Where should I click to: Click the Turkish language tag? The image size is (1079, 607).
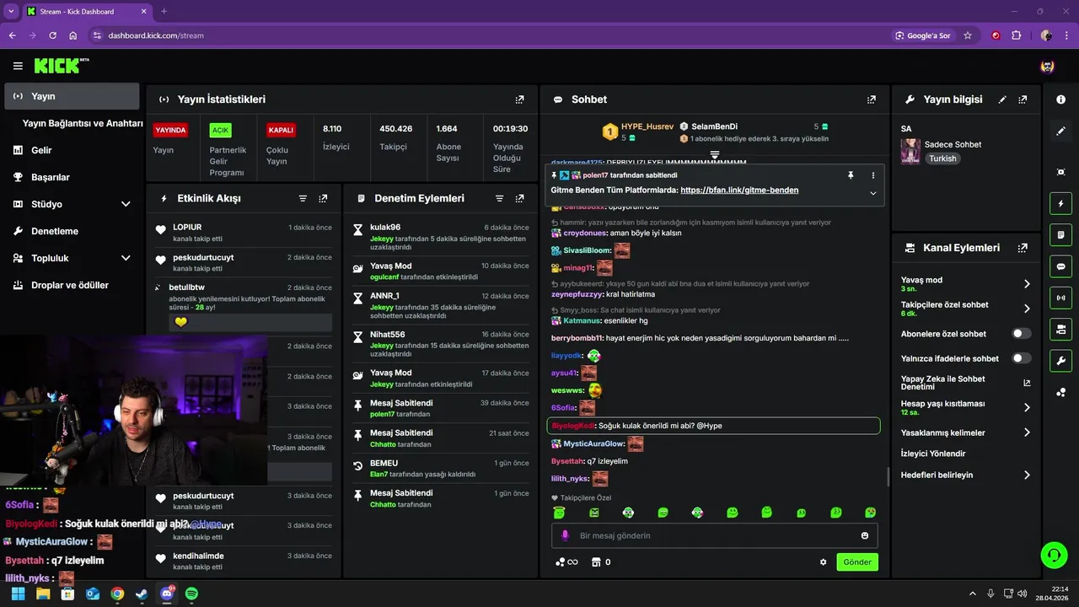pyautogui.click(x=942, y=158)
